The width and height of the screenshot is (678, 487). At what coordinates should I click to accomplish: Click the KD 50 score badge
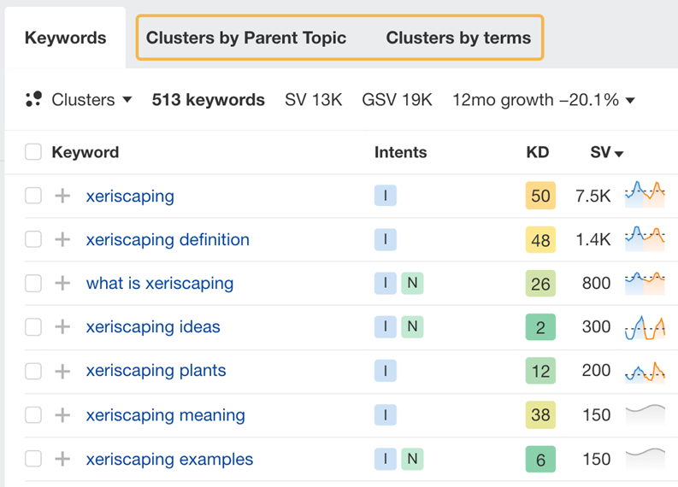click(x=540, y=196)
